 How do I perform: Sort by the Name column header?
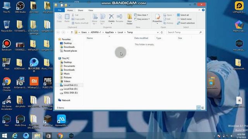[90, 38]
